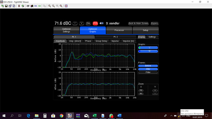The width and height of the screenshot is (212, 119).
Task: Toggle the red Mute button
Action: click(x=95, y=23)
